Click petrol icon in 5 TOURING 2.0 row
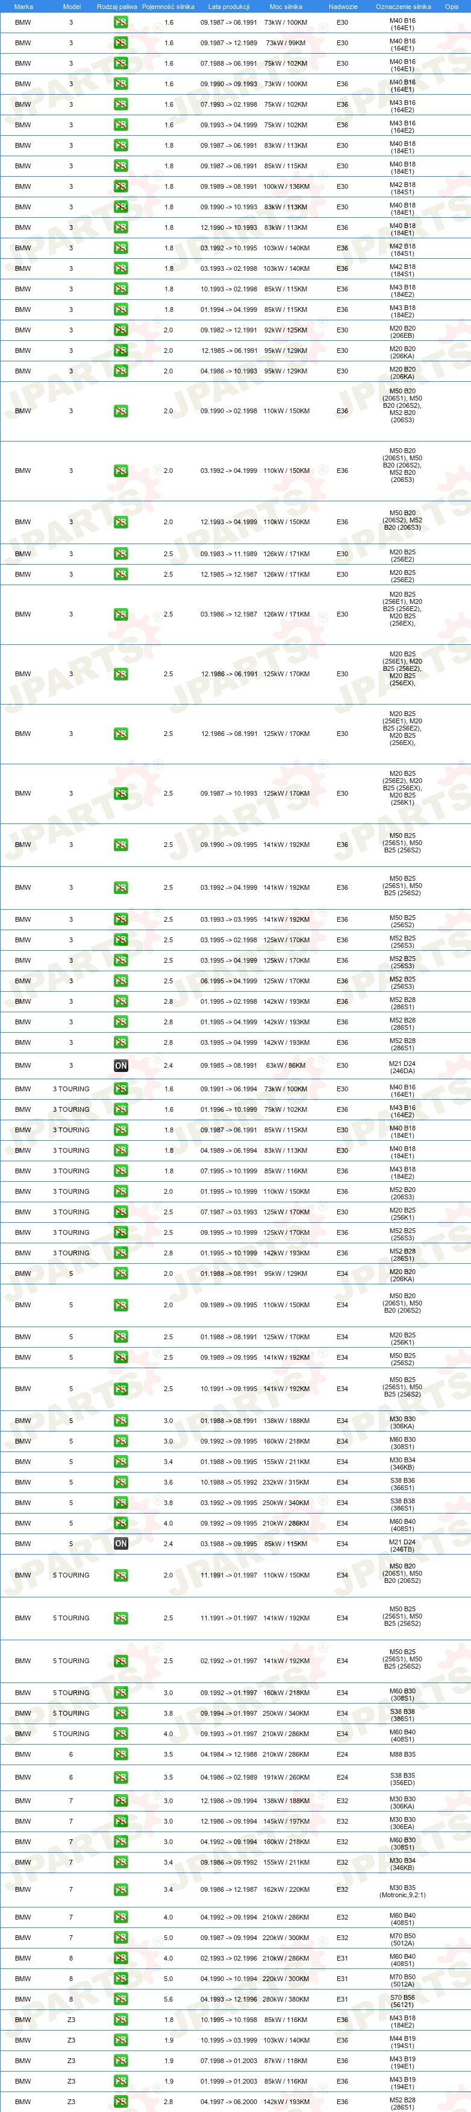 tap(120, 1575)
